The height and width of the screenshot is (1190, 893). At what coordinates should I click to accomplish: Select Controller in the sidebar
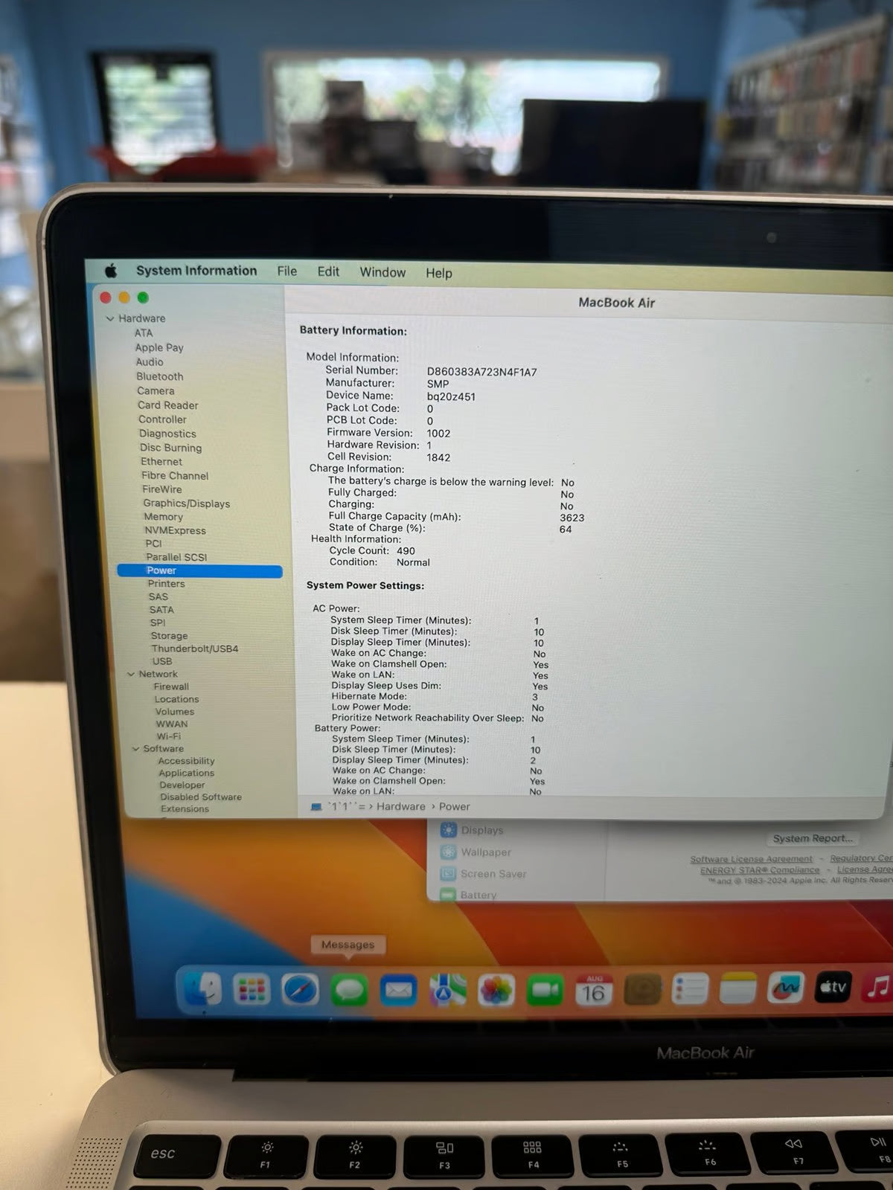(162, 419)
